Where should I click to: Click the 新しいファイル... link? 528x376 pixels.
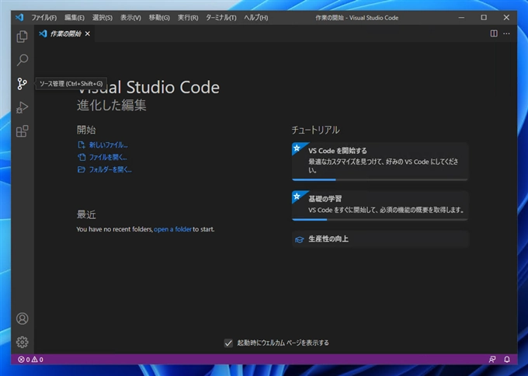coord(109,144)
